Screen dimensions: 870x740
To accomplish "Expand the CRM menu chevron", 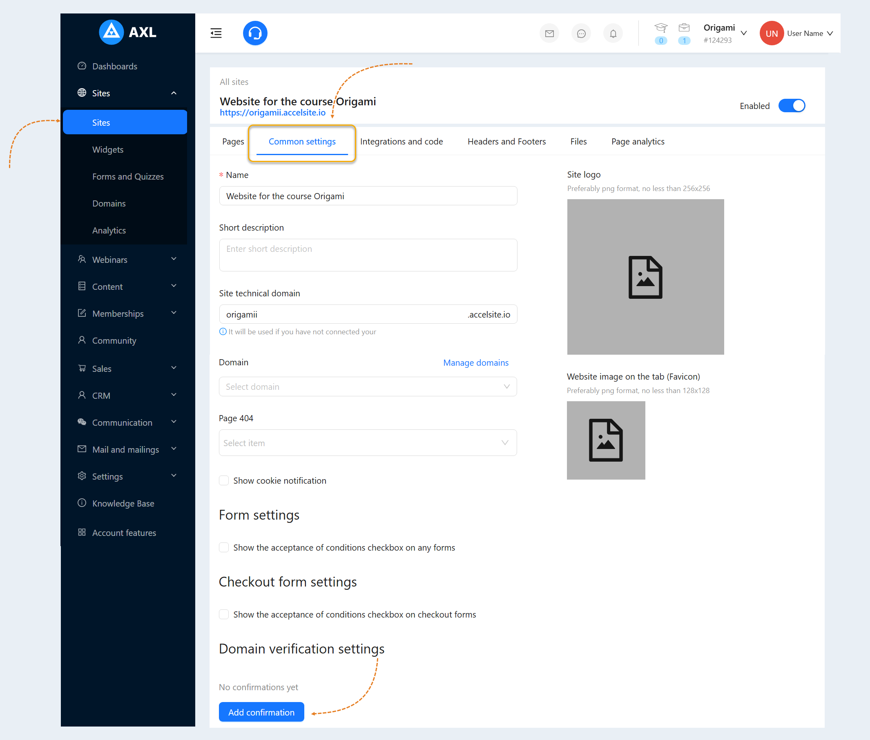I will (x=174, y=395).
